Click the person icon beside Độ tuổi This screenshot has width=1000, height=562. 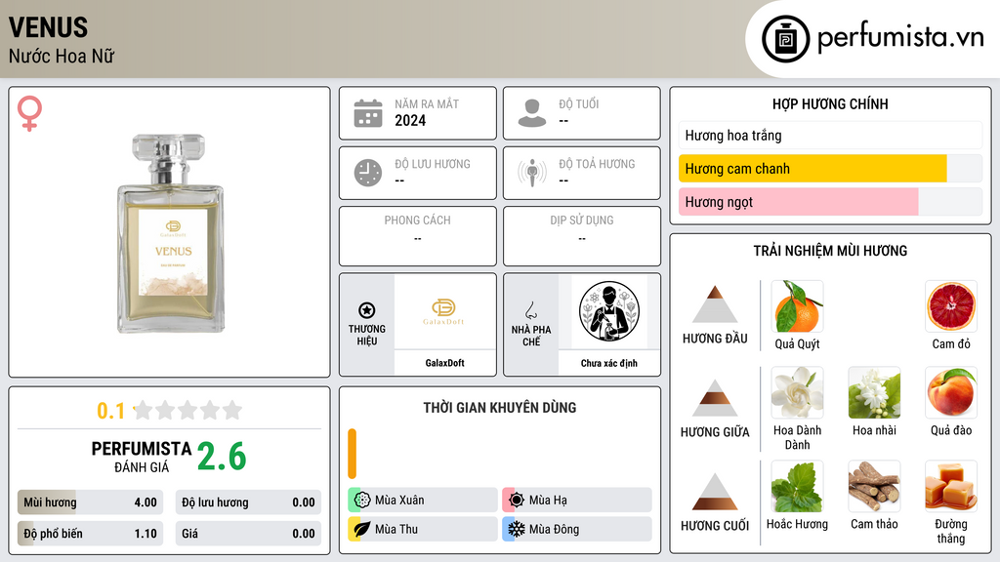(532, 113)
